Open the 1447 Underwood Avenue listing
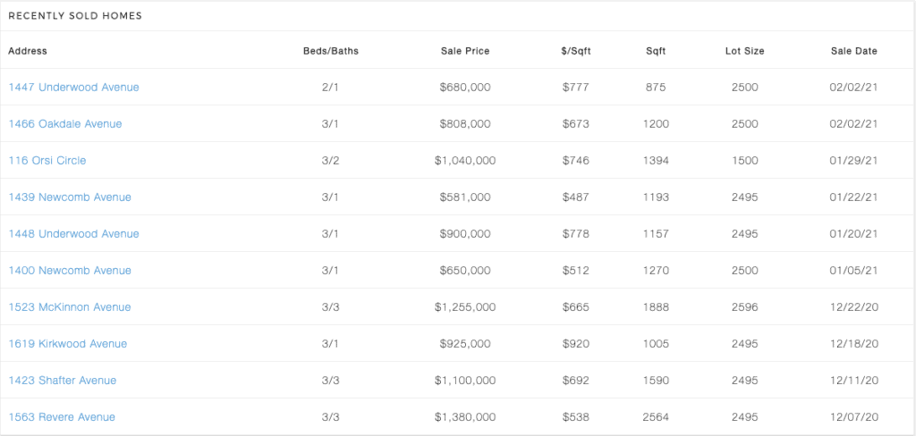 point(73,87)
